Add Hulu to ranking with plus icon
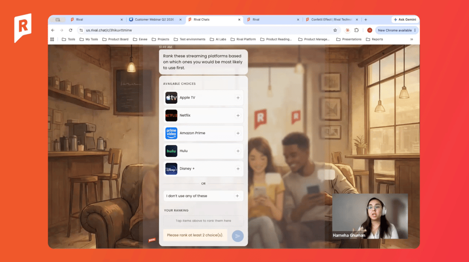This screenshot has height=262, width=469. (x=238, y=151)
